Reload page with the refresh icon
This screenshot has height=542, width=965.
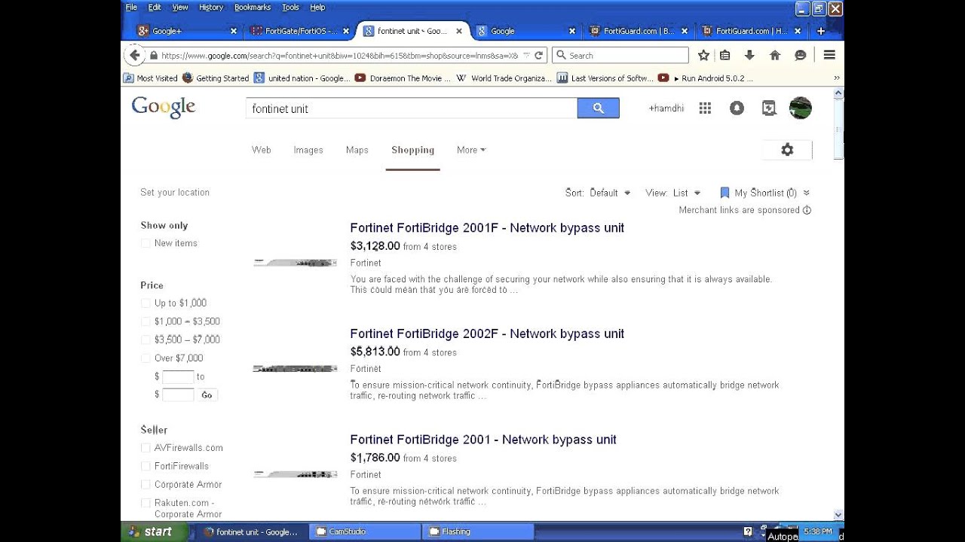tap(538, 55)
